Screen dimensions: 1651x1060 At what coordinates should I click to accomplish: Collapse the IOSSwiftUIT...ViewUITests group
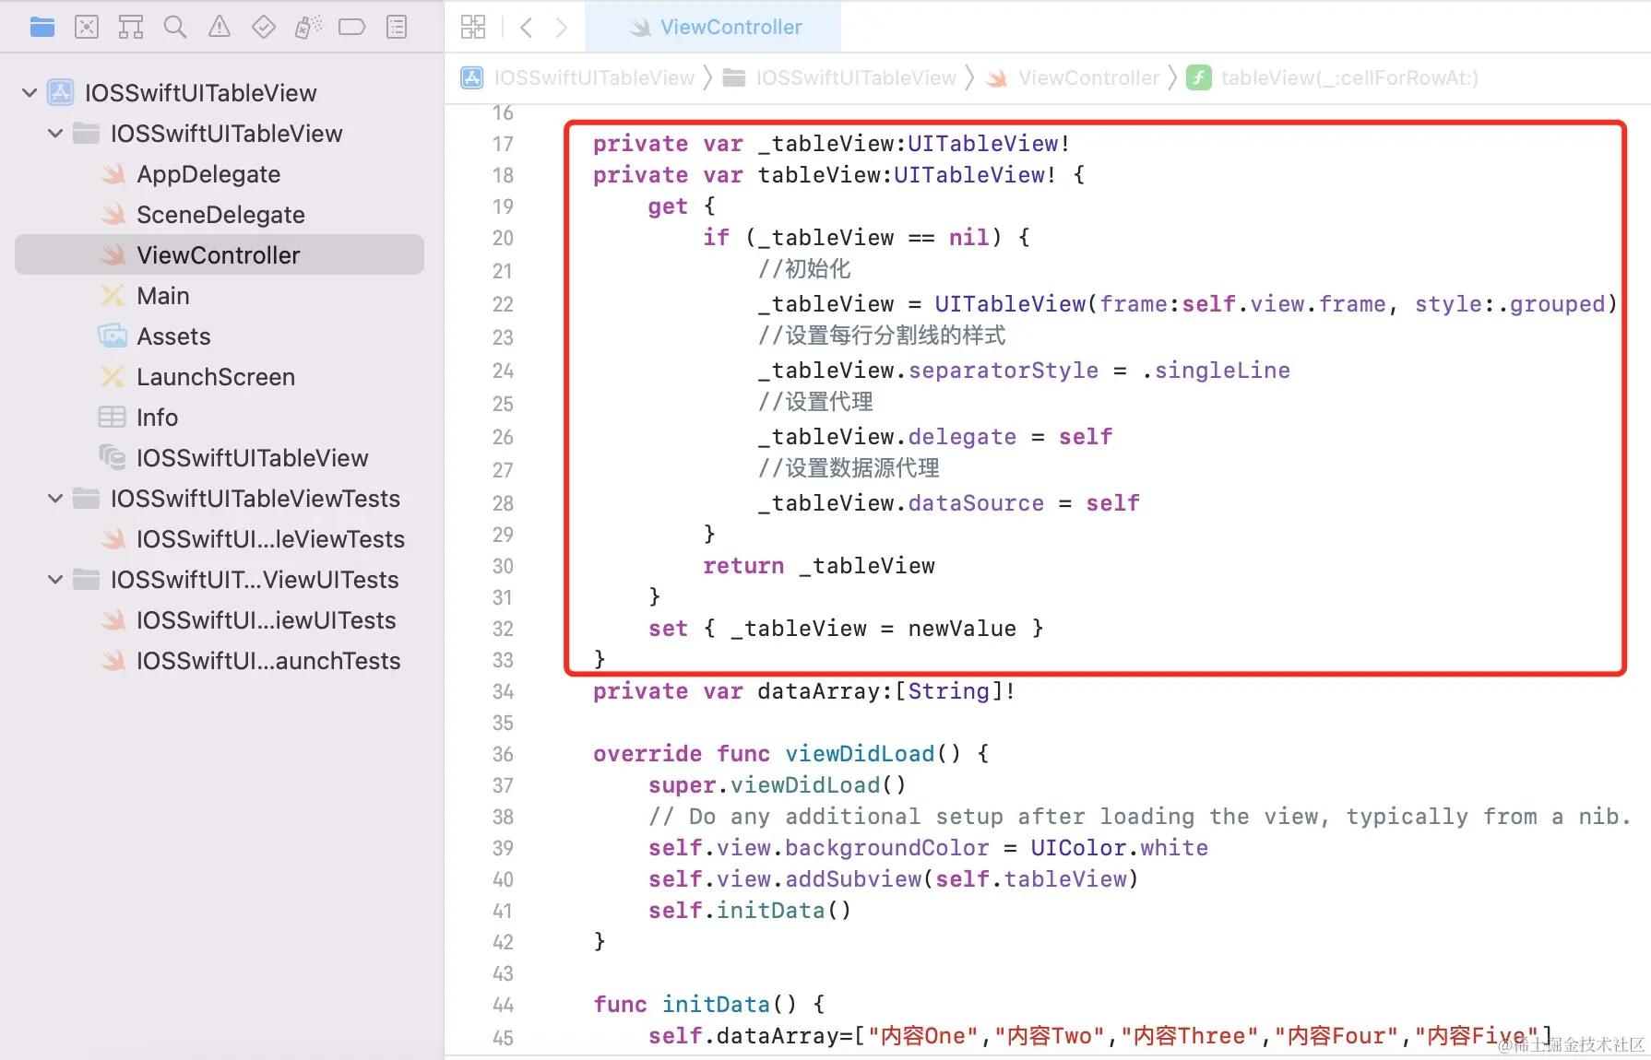pos(55,580)
